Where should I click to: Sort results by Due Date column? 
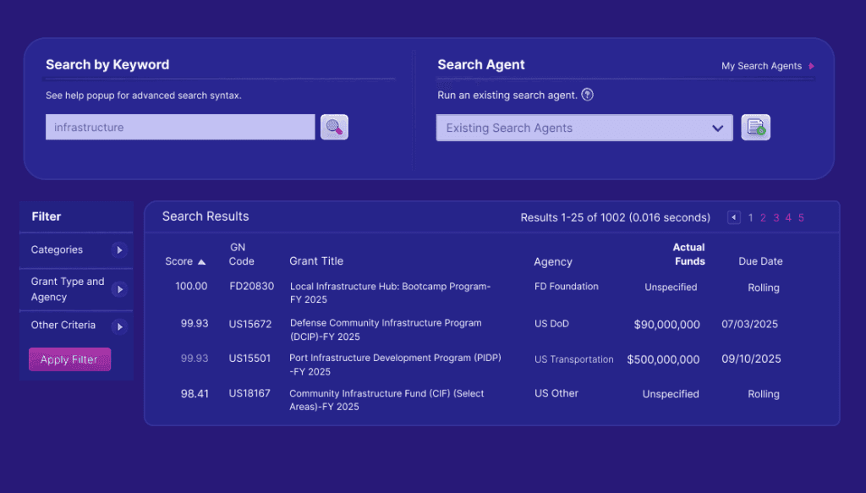(760, 261)
